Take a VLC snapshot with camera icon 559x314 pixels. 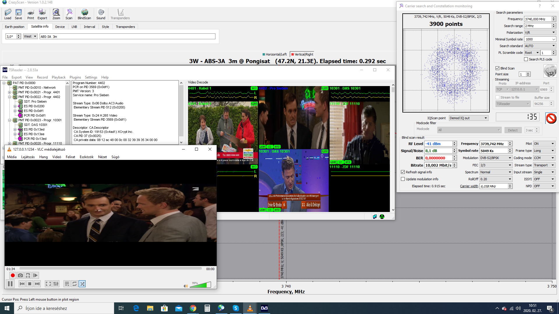tap(20, 275)
